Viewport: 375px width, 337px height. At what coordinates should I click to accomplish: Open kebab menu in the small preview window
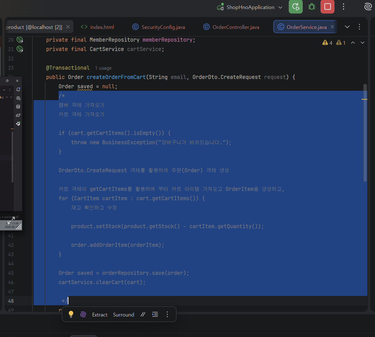tap(10, 90)
